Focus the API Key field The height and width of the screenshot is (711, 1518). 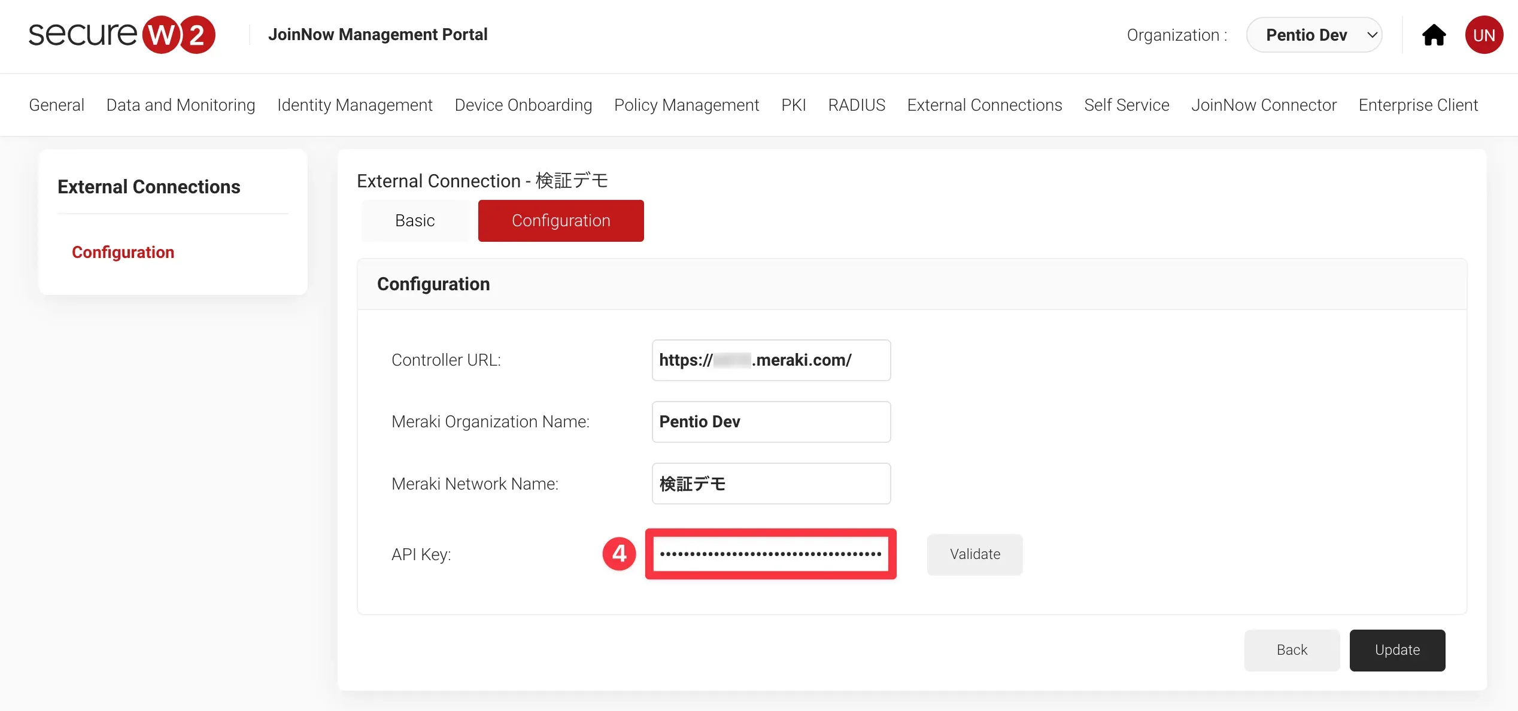tap(770, 554)
